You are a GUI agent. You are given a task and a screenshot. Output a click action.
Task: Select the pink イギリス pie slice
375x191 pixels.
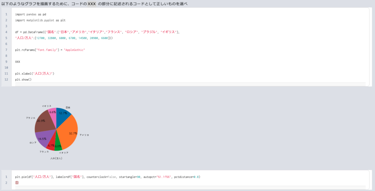click(x=52, y=113)
